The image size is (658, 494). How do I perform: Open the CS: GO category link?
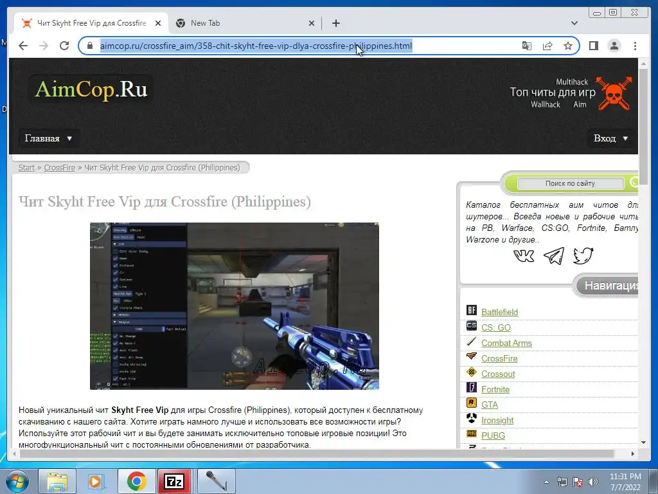(x=496, y=327)
